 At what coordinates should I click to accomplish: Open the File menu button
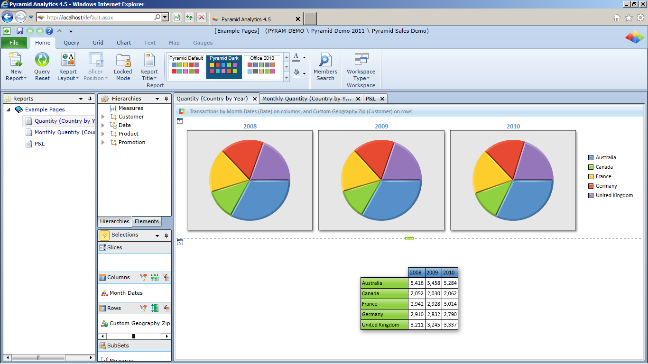click(14, 43)
